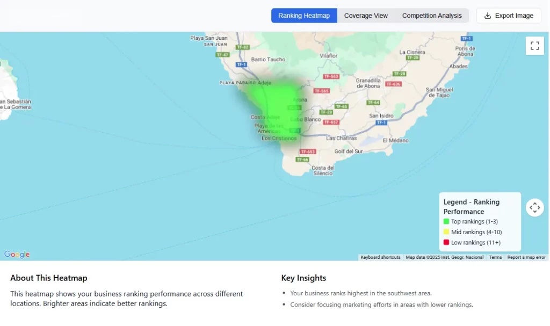The height and width of the screenshot is (326, 550).
Task: Click the "Costa del Silencio" map label
Action: point(323,171)
